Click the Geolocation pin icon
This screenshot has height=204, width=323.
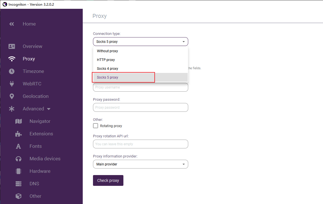12,96
